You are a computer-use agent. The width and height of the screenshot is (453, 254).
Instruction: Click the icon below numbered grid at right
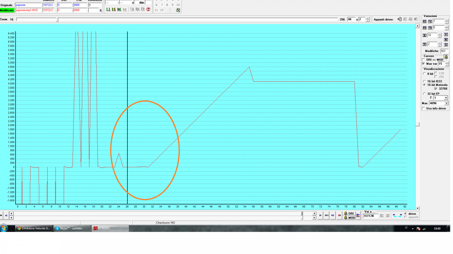[x=178, y=10]
